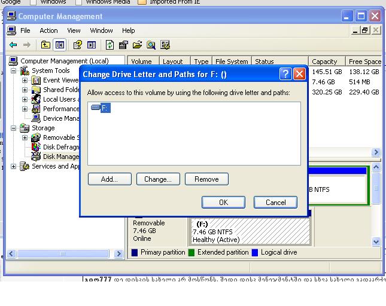Viewport: 386px width, 306px height.
Task: Click the Volume column header
Action: click(144, 61)
